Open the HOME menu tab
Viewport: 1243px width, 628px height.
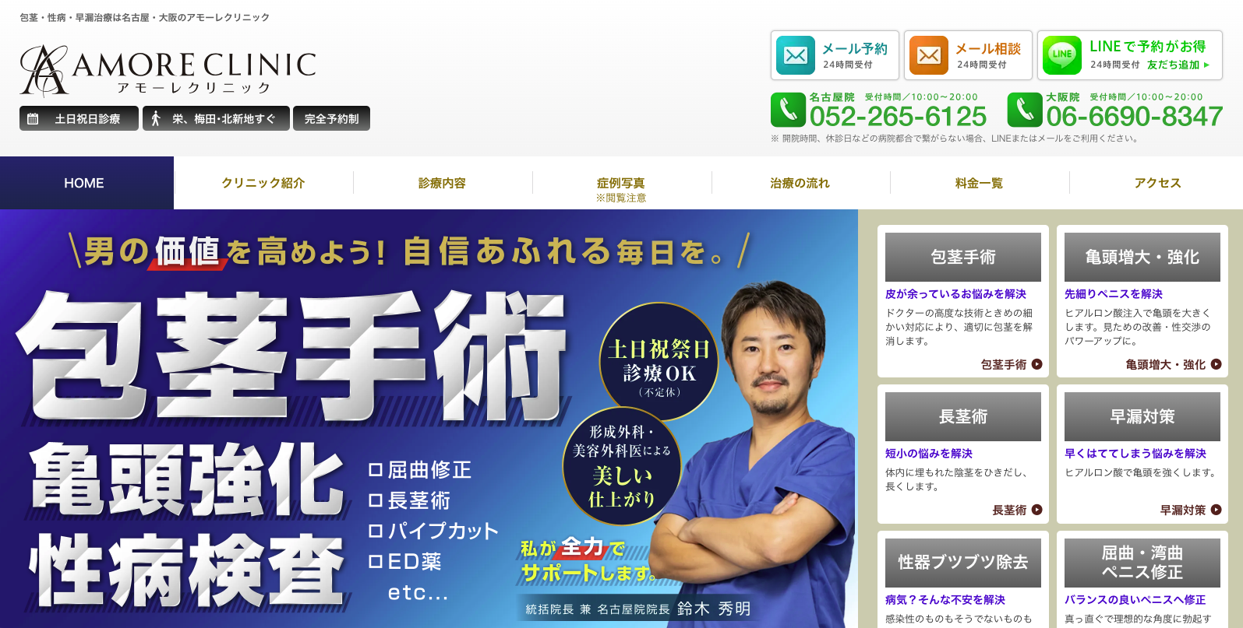pyautogui.click(x=87, y=183)
